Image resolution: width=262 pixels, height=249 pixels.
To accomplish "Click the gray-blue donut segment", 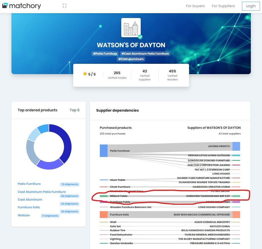I will tap(31, 152).
